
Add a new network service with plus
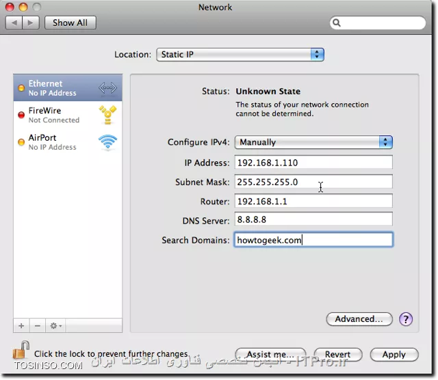click(x=21, y=325)
